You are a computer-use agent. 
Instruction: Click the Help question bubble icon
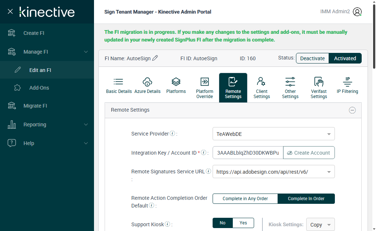tap(12, 143)
